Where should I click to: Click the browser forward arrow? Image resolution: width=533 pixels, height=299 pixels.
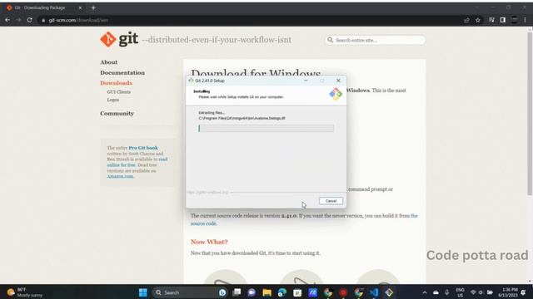(18, 20)
